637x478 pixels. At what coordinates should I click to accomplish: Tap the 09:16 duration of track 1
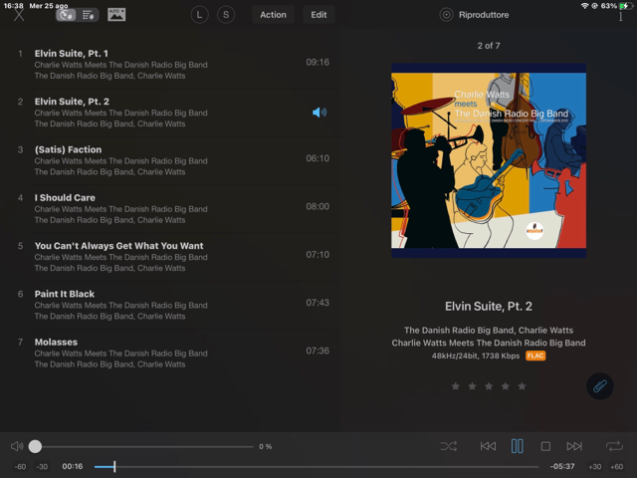[x=318, y=62]
